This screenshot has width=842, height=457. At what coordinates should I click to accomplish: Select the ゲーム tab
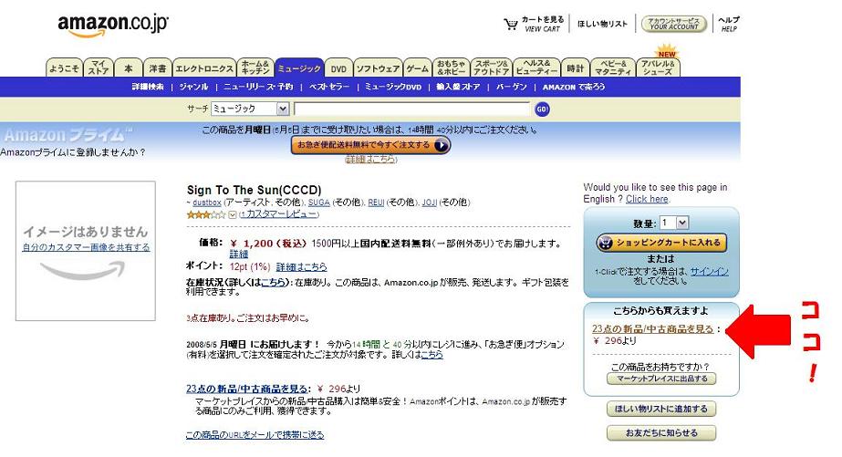[x=417, y=68]
